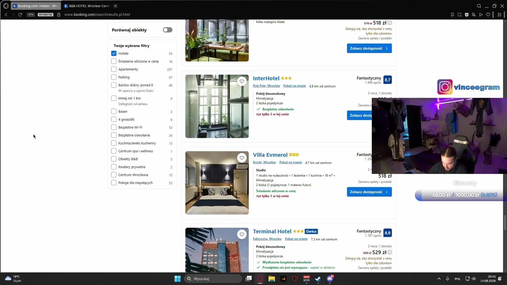
Task: Open the Terminal Hotel listing title
Action: point(272,231)
